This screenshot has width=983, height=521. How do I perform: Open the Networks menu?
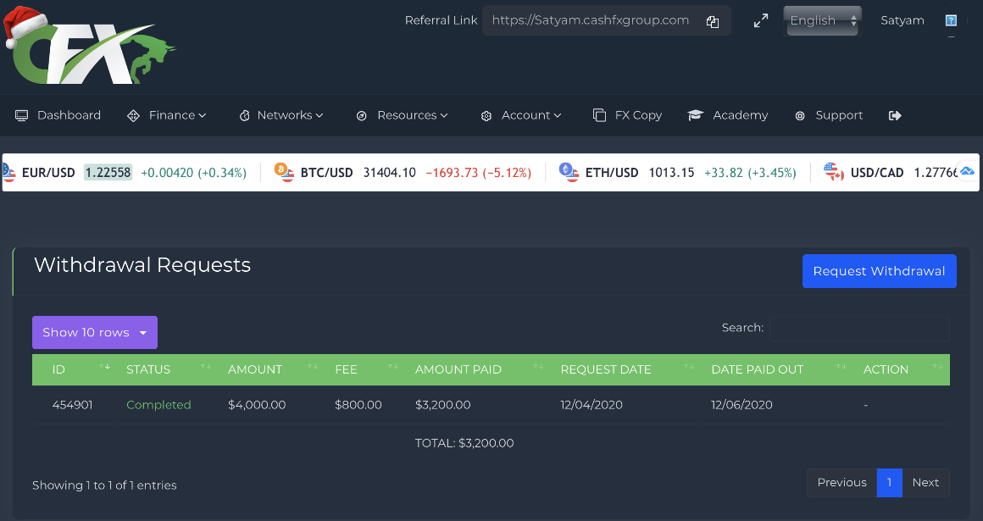281,115
